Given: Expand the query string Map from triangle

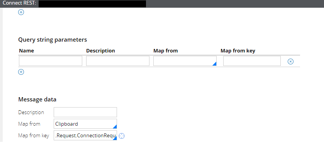Looking at the screenshot, I should pyautogui.click(x=214, y=64).
